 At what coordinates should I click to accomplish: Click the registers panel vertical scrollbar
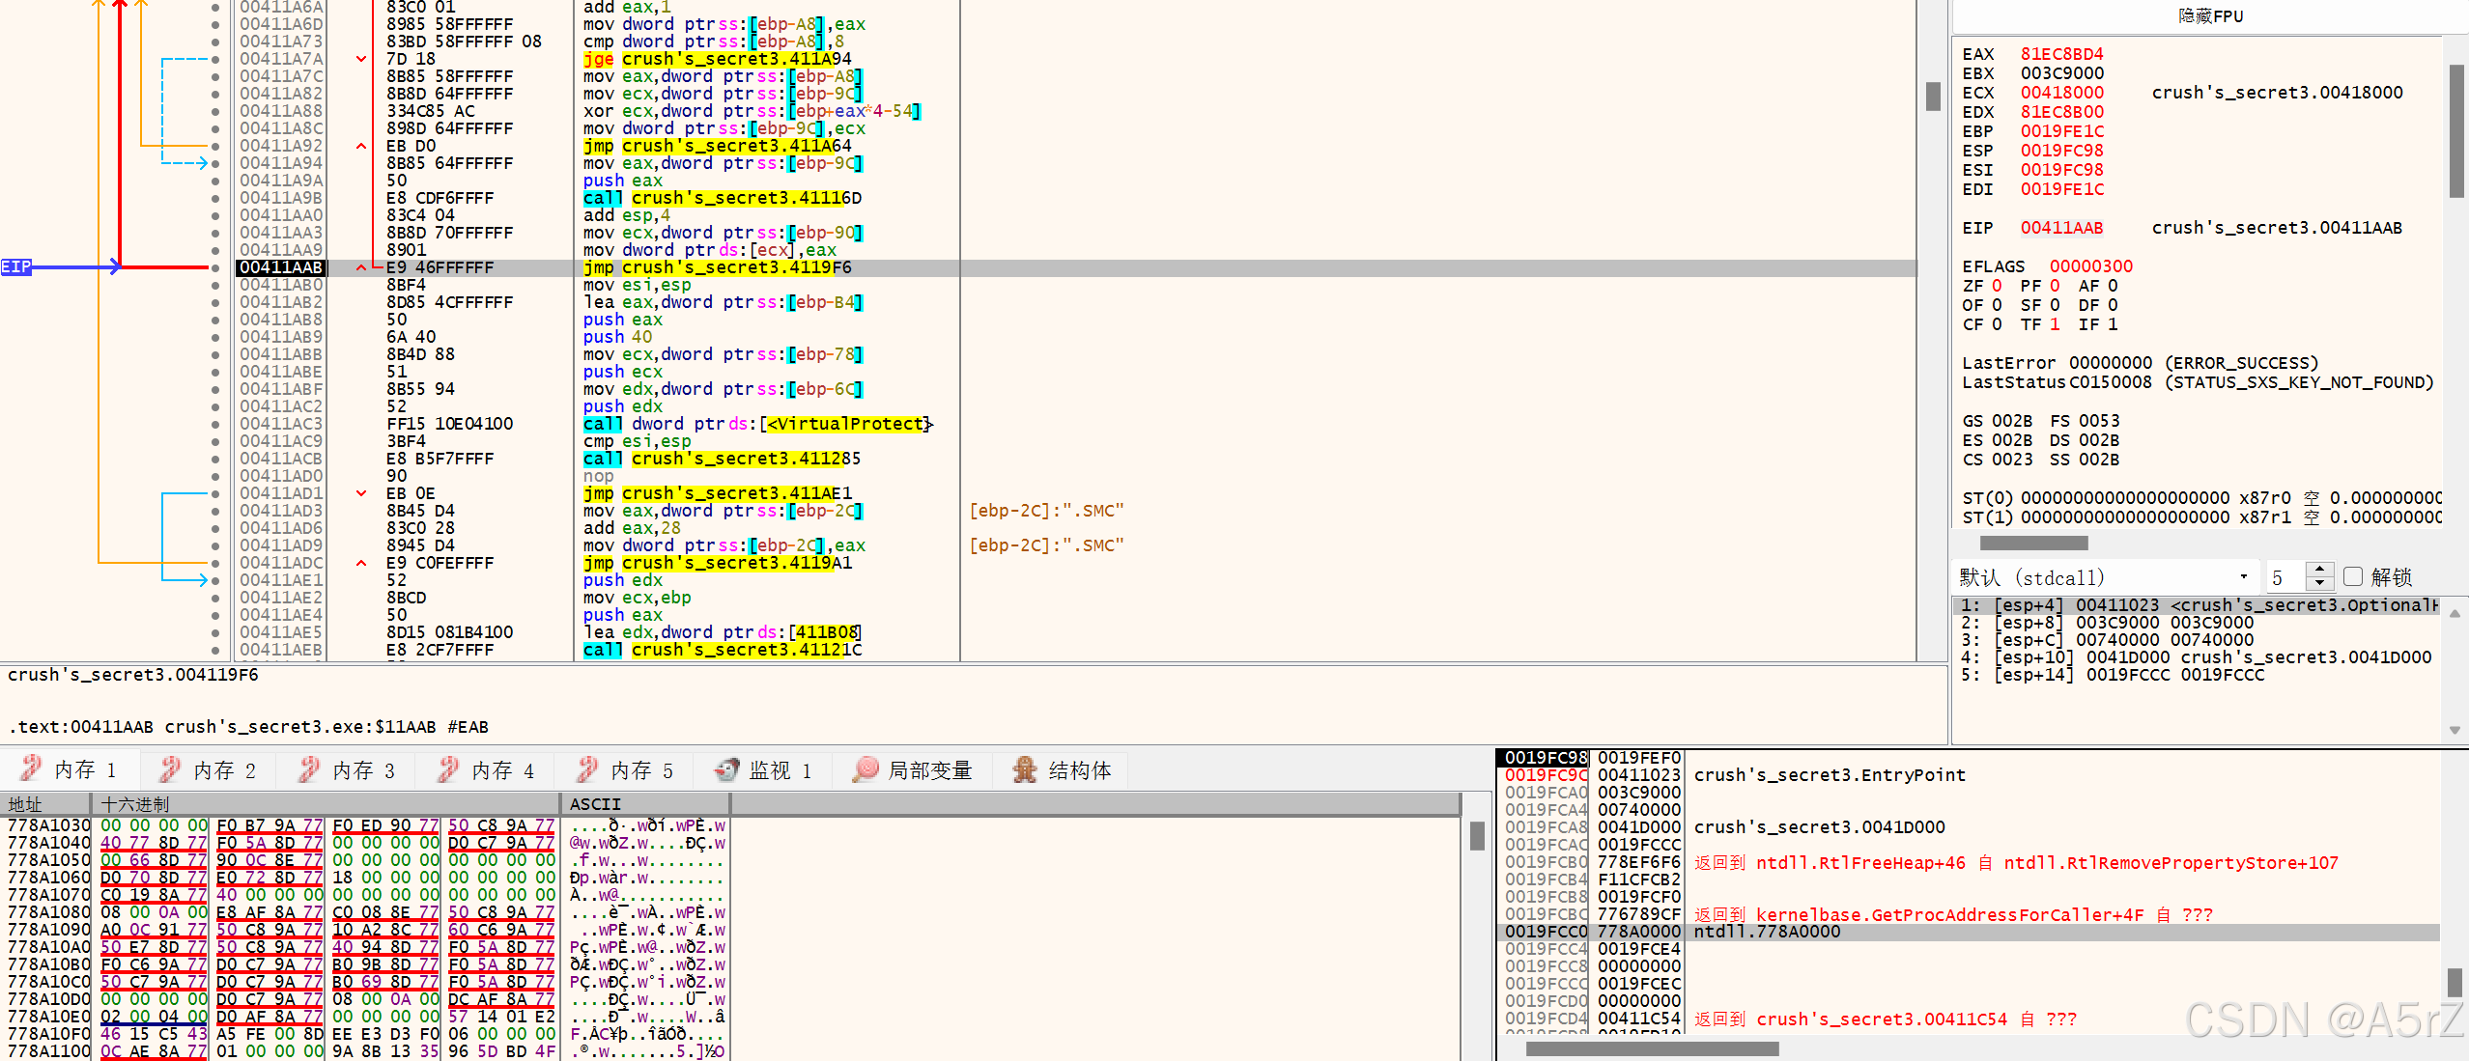click(2456, 131)
